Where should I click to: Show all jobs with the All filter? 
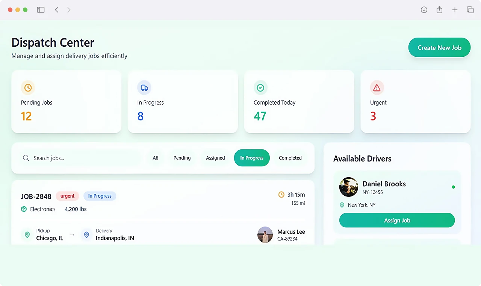tap(156, 158)
